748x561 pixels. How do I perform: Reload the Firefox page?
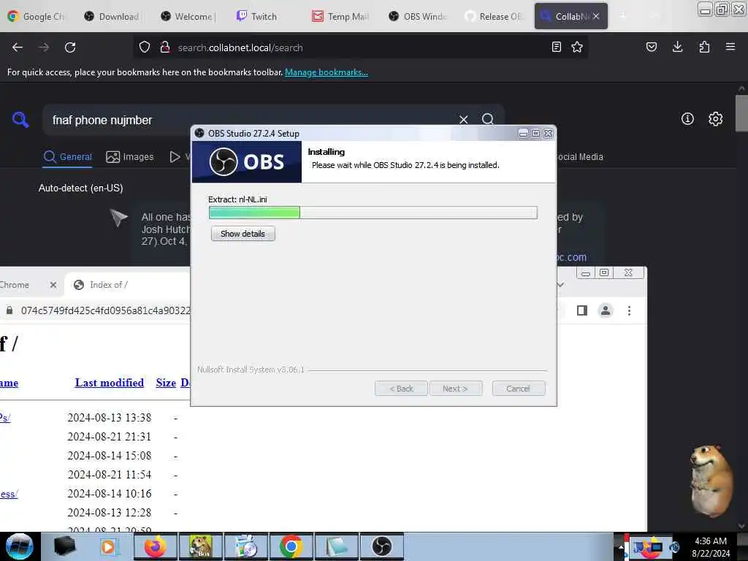(70, 47)
